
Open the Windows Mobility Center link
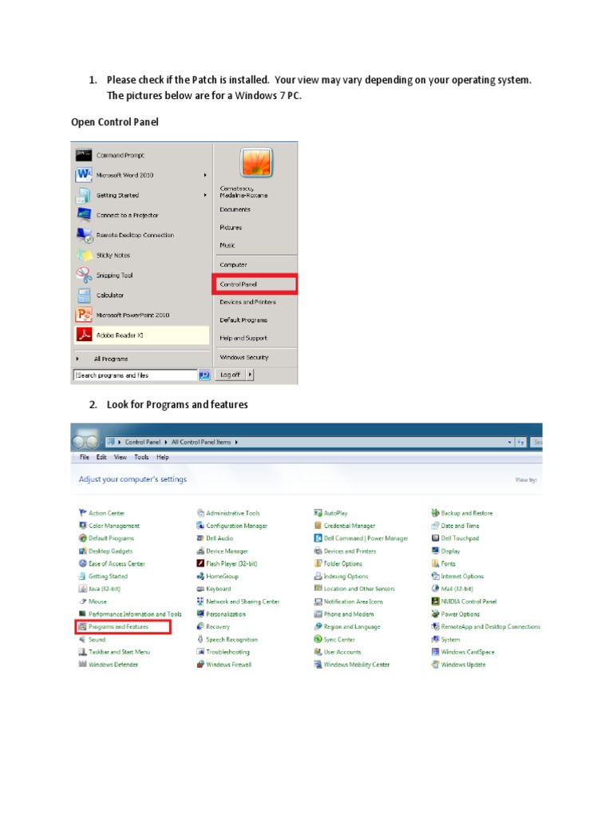click(357, 664)
